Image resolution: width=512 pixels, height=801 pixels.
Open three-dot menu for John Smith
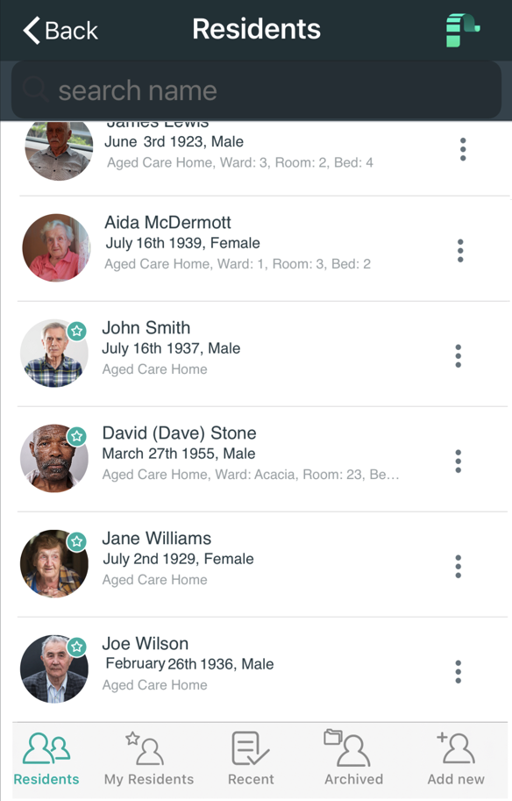coord(459,356)
